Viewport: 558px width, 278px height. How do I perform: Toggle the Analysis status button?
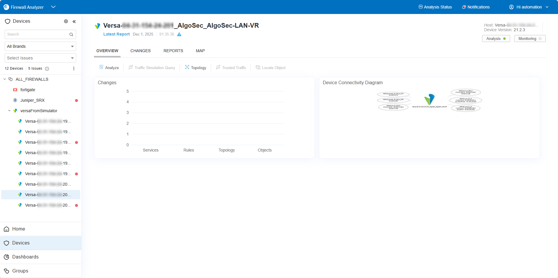pyautogui.click(x=496, y=38)
